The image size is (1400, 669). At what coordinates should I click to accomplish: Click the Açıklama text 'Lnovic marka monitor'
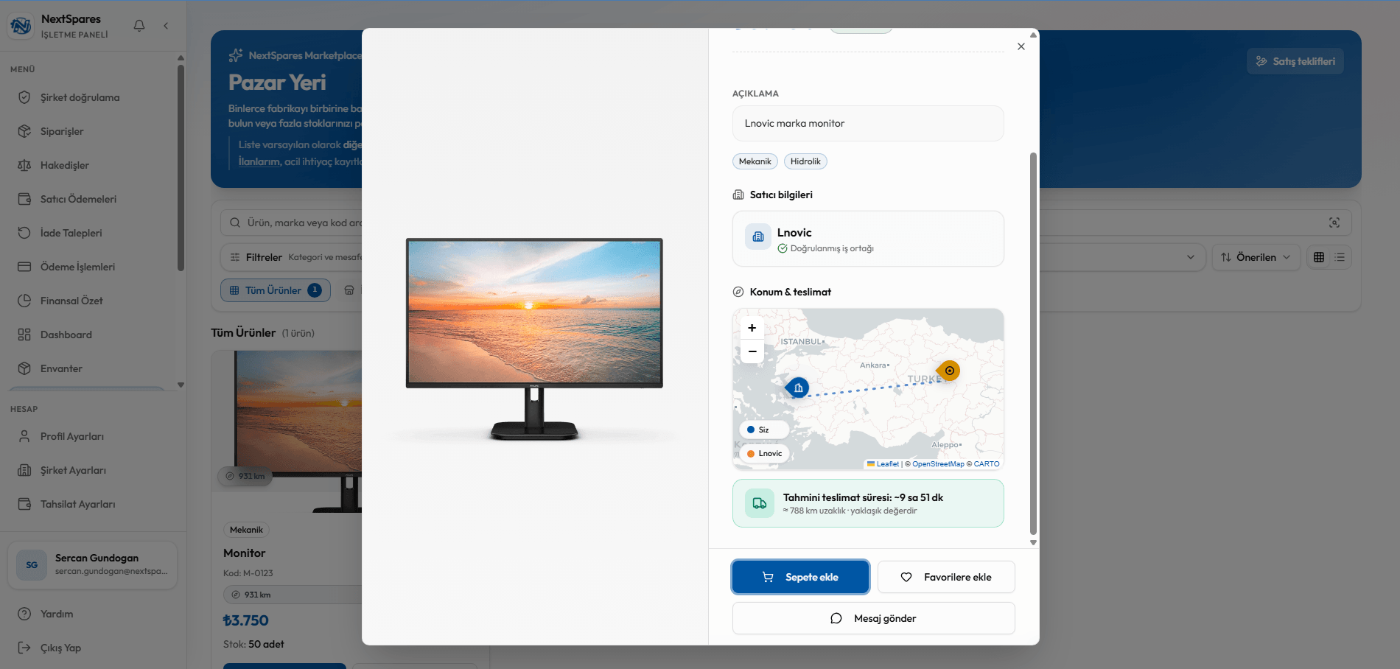(x=794, y=123)
